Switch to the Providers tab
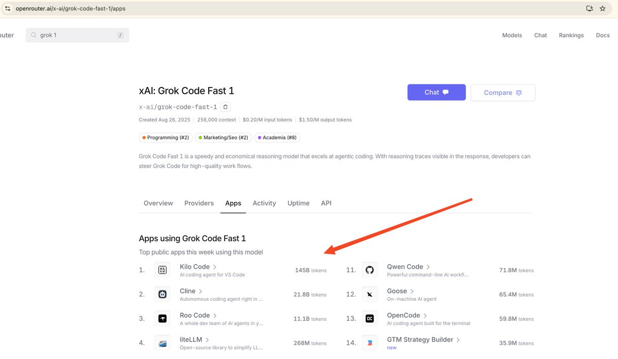 [x=199, y=203]
